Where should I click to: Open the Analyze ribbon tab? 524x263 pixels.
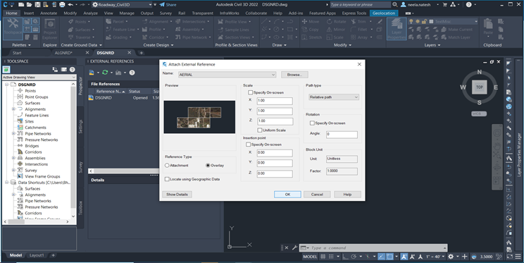[x=90, y=13]
